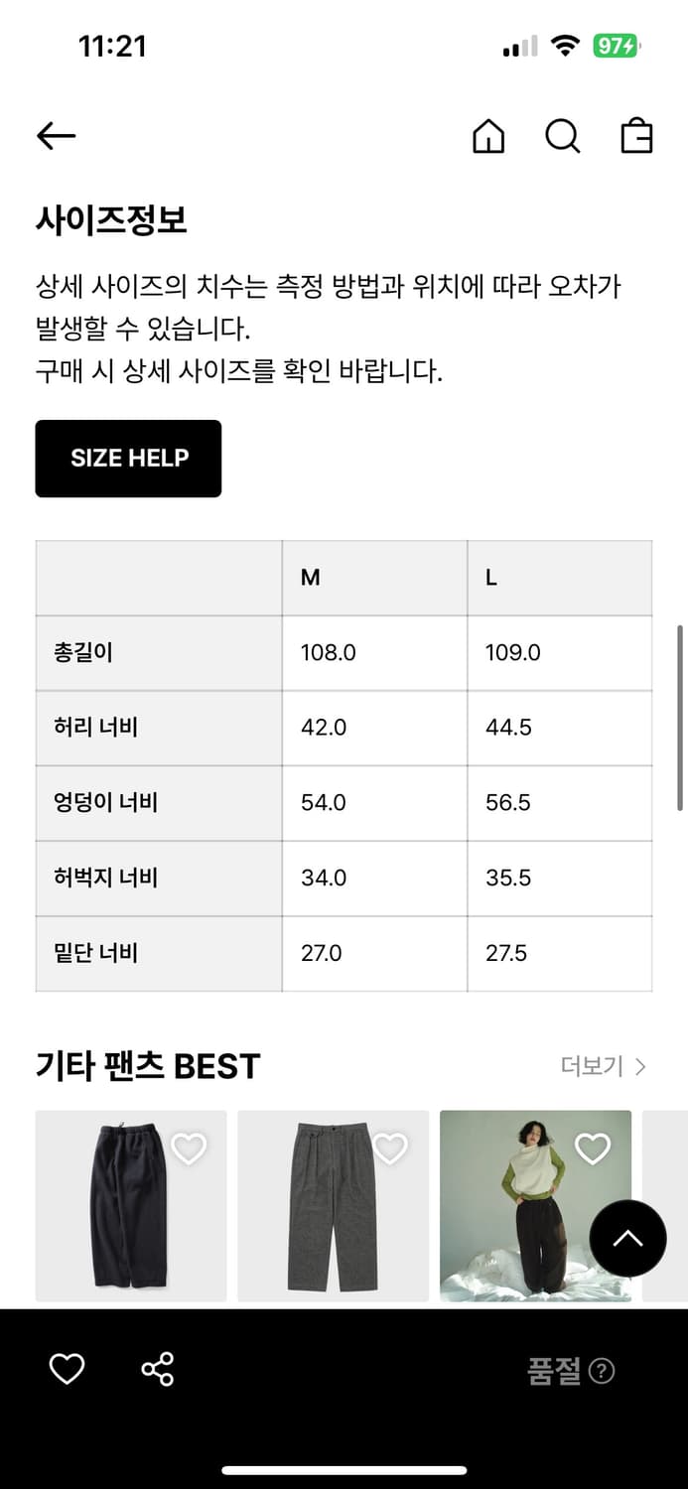This screenshot has height=1489, width=688.
Task: Open search with the magnifier icon
Action: click(x=563, y=137)
